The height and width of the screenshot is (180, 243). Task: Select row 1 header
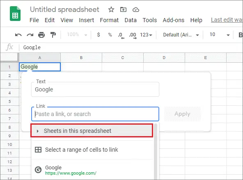[9, 67]
